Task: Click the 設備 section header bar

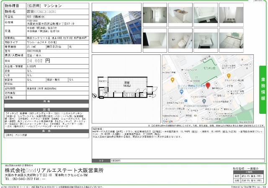Action: point(46,110)
